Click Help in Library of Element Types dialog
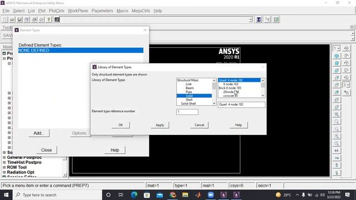 (x=239, y=125)
